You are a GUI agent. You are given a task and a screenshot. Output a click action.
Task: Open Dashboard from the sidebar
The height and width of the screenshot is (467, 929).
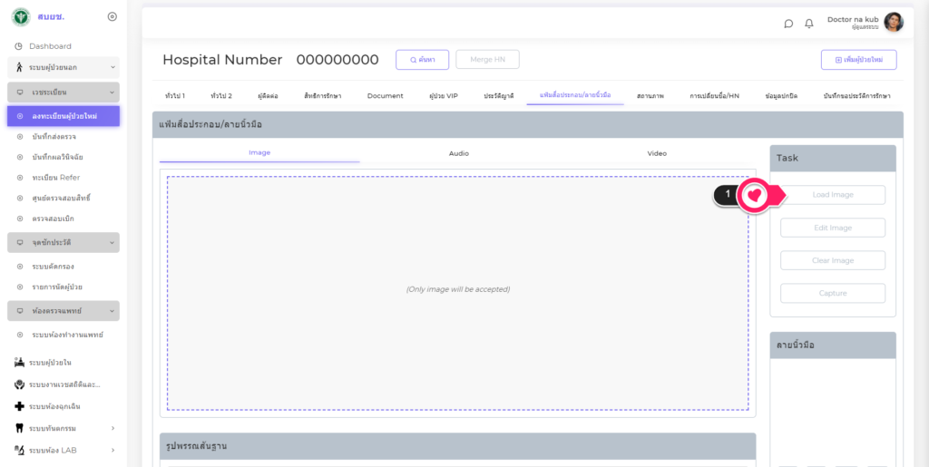coord(50,46)
